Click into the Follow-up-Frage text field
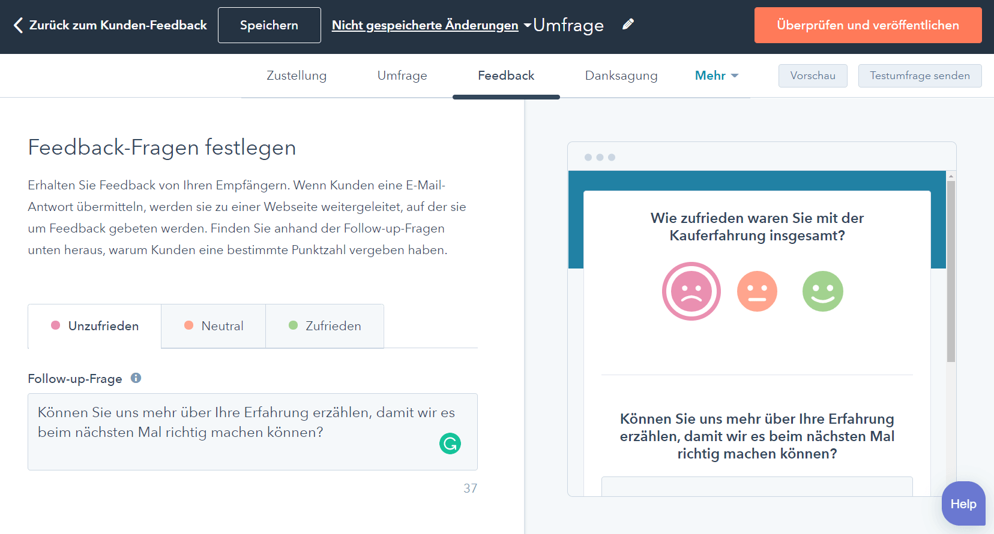 pos(240,432)
